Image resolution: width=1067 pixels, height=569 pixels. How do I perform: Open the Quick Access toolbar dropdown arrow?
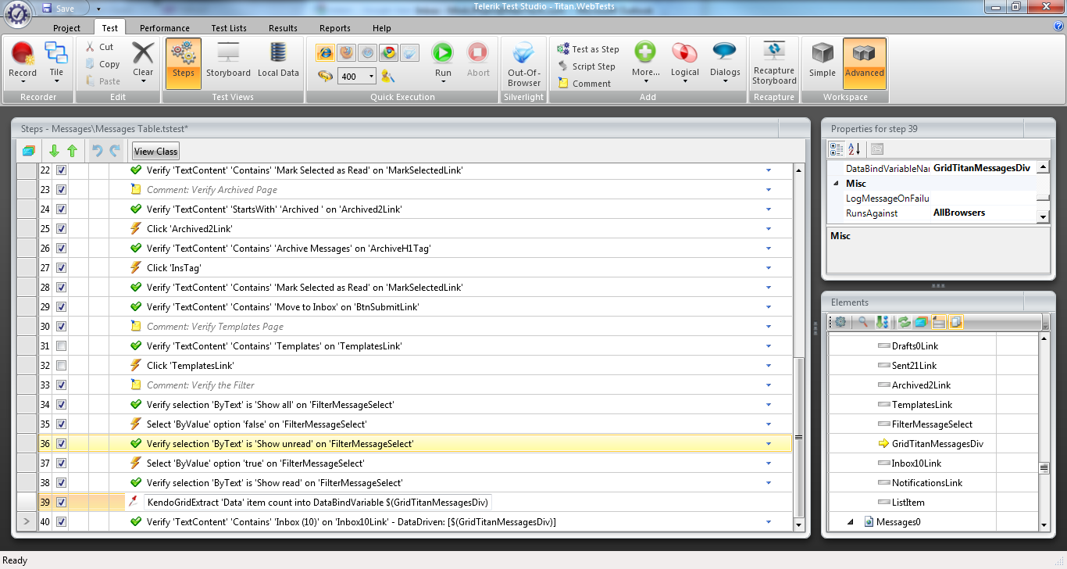(98, 9)
